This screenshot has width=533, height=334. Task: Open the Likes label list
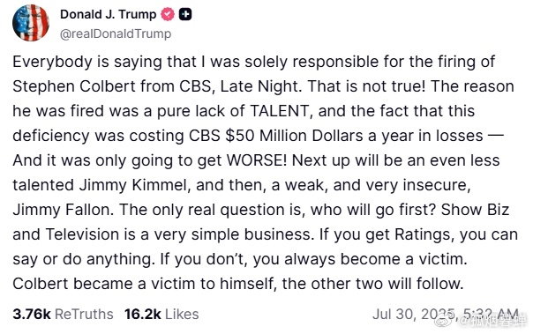[x=182, y=315]
